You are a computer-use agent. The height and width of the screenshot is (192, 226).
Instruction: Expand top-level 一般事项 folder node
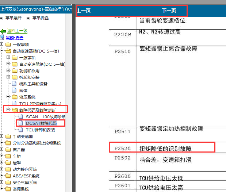click(1, 44)
